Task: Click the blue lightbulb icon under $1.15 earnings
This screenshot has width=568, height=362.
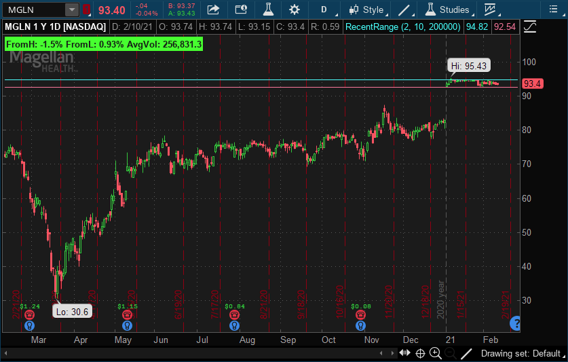Action: (127, 326)
